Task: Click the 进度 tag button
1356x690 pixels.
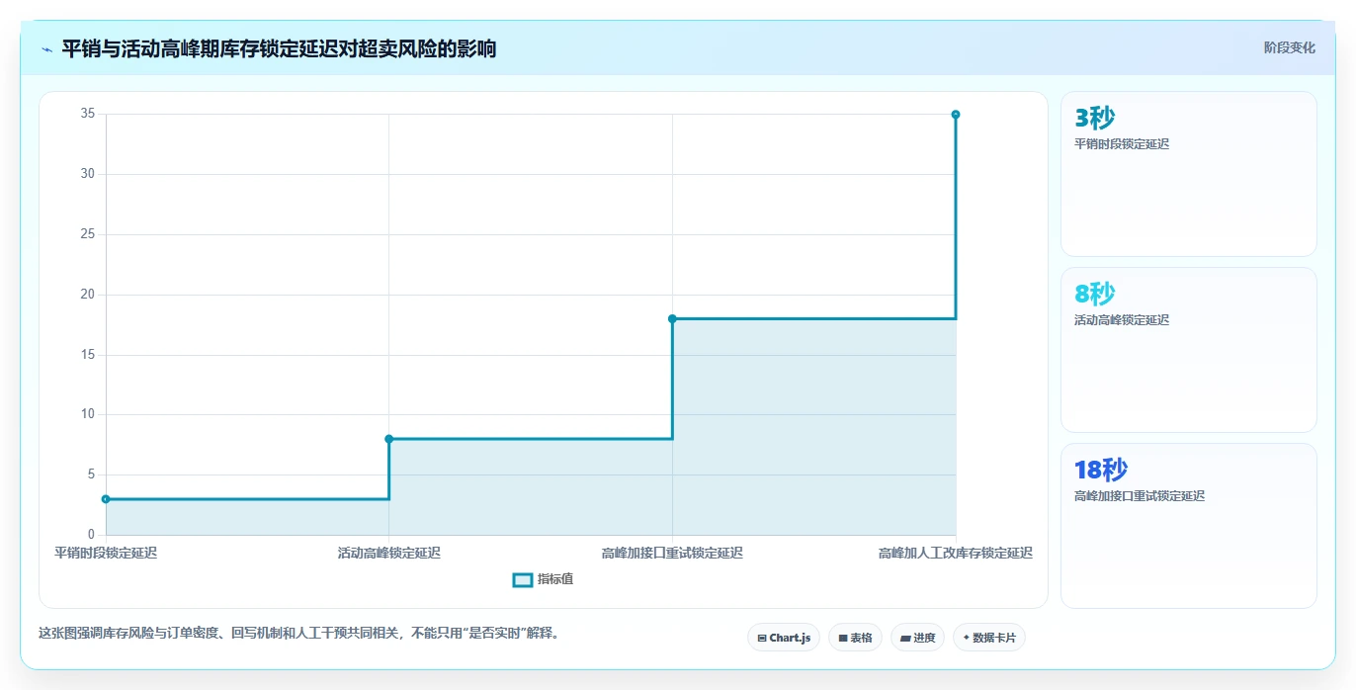Action: [917, 638]
